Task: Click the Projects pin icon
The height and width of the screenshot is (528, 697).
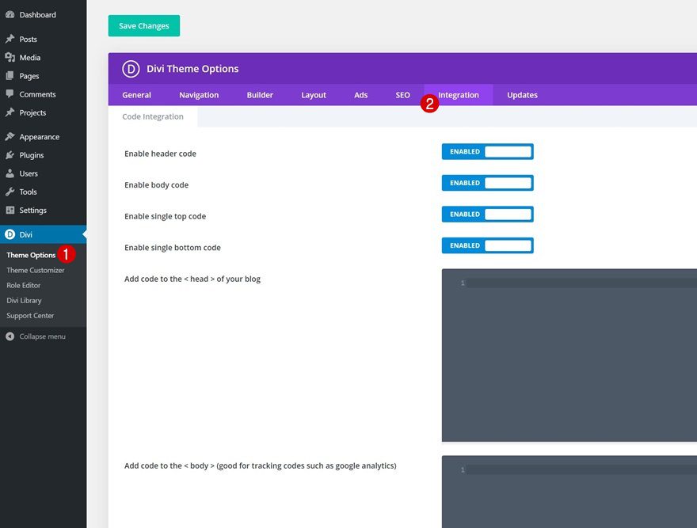Action: [10, 112]
